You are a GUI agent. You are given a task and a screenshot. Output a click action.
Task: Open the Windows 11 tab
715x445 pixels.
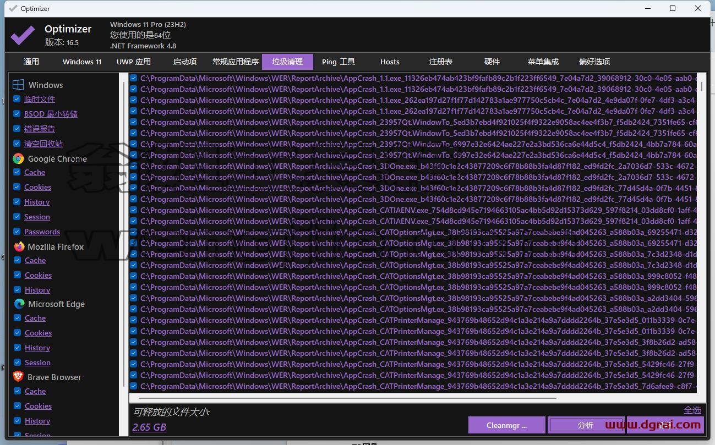82,62
